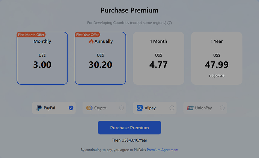Choose the 1 Month US$4.77 plan
Viewport: 259px width, 158px height.
(158, 58)
